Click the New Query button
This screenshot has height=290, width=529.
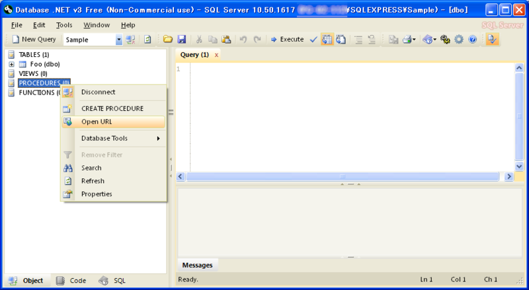(34, 40)
